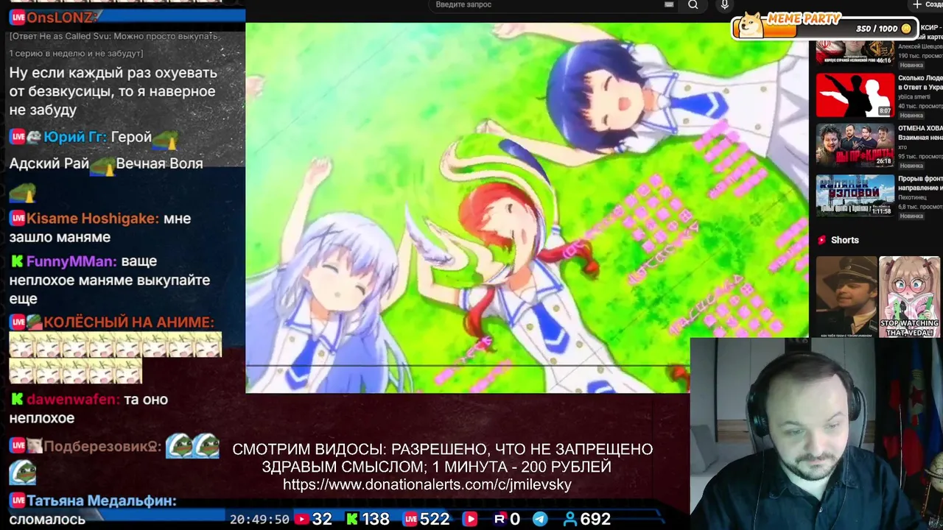Click LIVE badge beside Юрий Гг
The width and height of the screenshot is (943, 530).
tap(18, 137)
